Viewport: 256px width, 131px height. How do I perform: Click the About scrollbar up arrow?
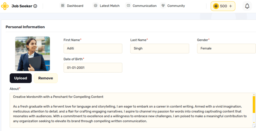tap(254, 95)
